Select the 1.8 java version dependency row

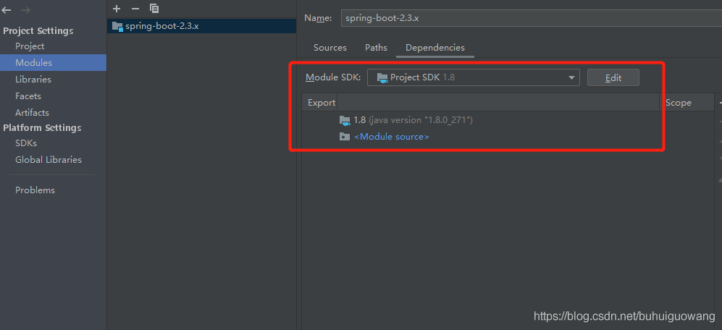point(413,120)
